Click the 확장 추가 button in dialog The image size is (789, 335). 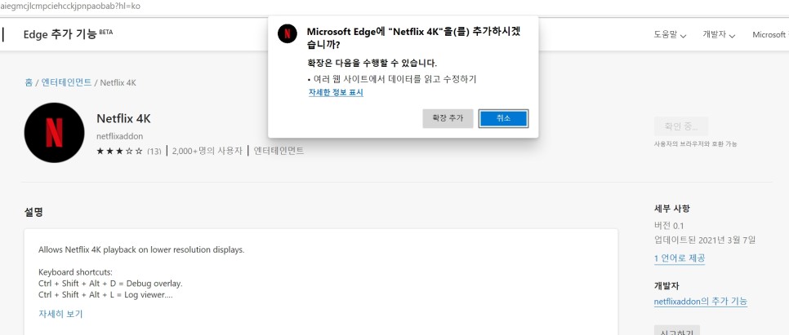pos(448,118)
